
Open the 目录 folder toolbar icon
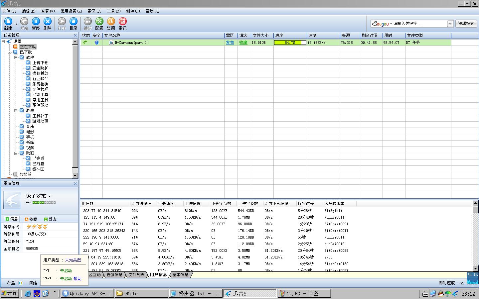click(74, 21)
